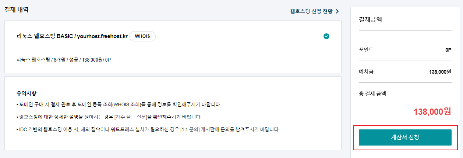The height and width of the screenshot is (158, 463).
Task: Click the 결제 내역 heading
Action: [17, 10]
